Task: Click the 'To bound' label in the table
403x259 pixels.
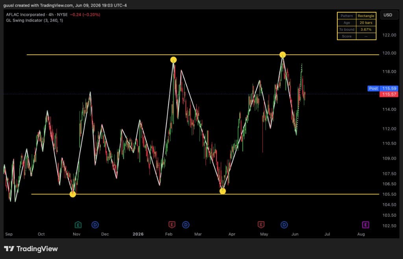Action: click(x=347, y=30)
